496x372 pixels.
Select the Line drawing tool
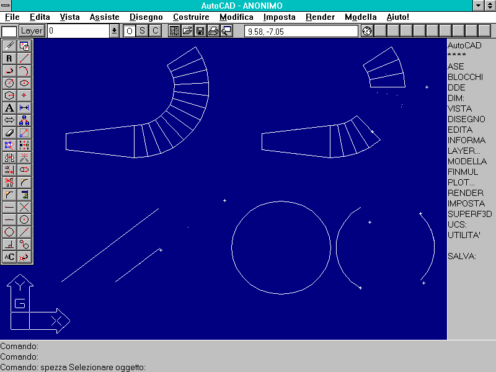pos(24,58)
